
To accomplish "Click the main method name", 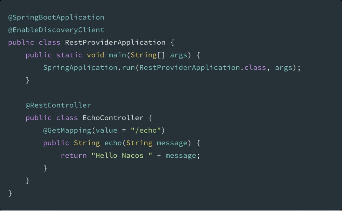I will pos(117,55).
